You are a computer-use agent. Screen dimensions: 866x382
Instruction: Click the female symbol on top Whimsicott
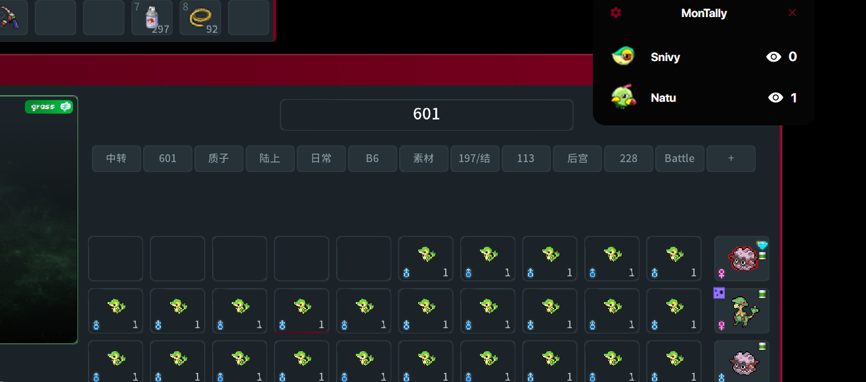(x=722, y=273)
